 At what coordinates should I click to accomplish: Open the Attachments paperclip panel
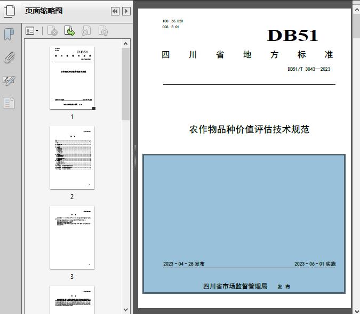coord(9,57)
